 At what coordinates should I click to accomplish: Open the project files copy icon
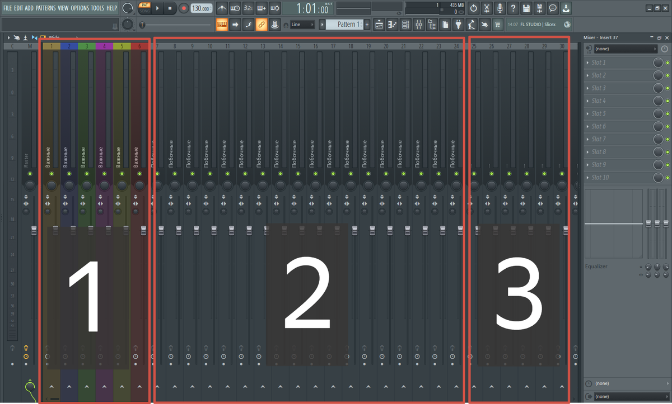(445, 25)
